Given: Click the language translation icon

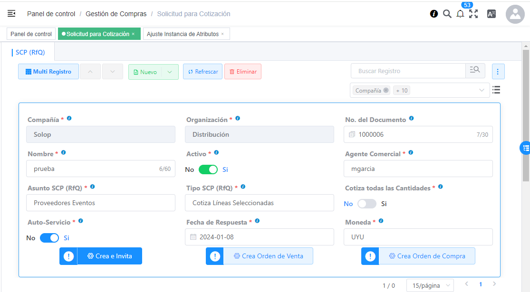Looking at the screenshot, I should (491, 14).
